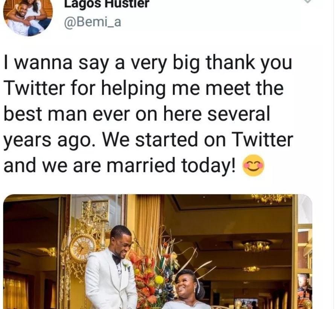Click the blushing smiley emoji in tweet
335x309 pixels.
tap(254, 166)
